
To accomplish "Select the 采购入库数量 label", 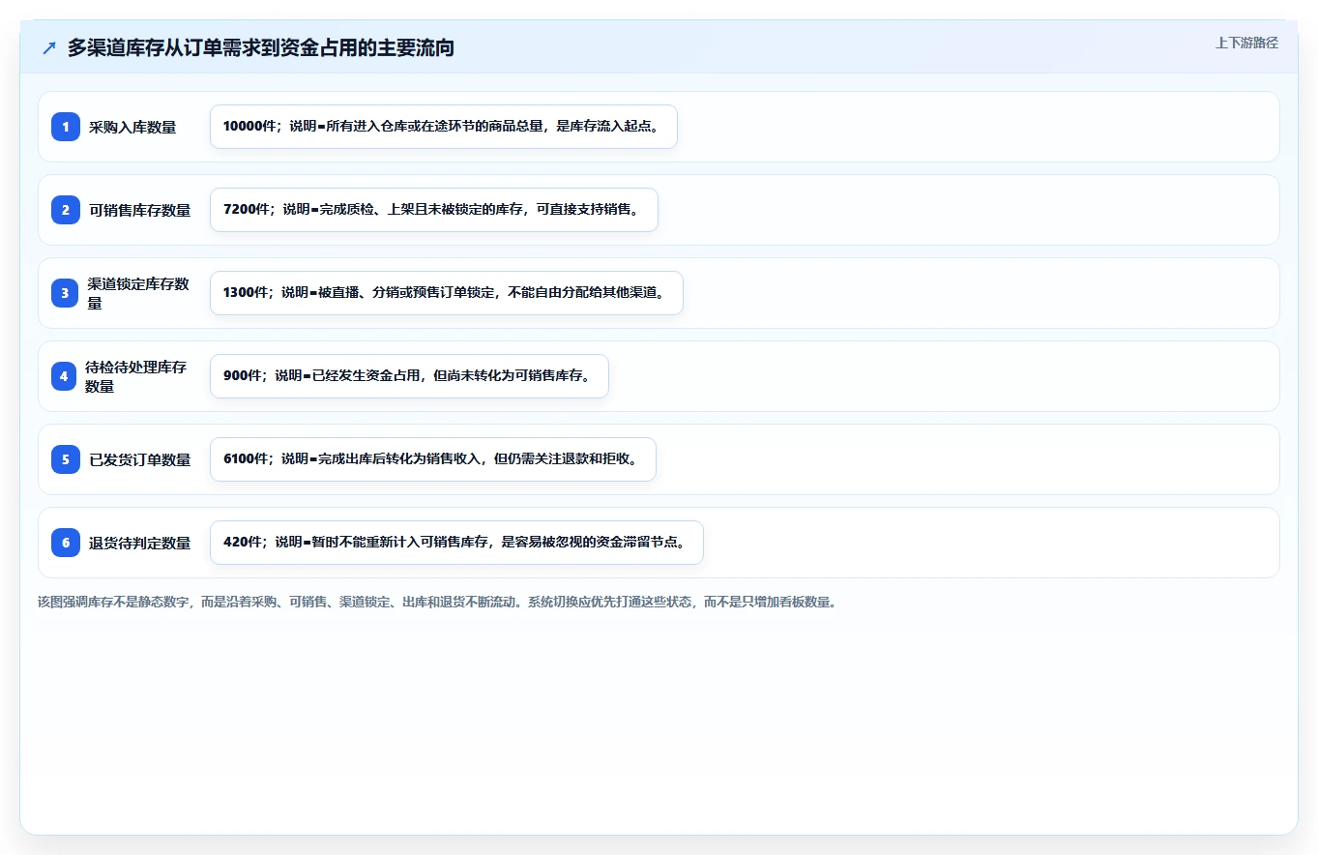I will pos(132,127).
